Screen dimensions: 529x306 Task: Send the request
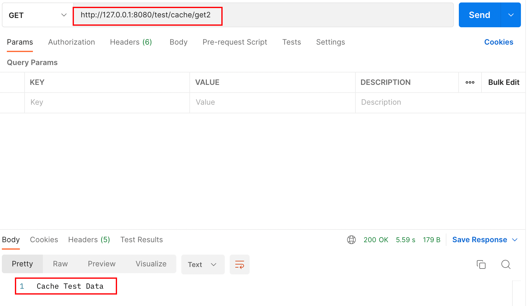[x=479, y=15]
